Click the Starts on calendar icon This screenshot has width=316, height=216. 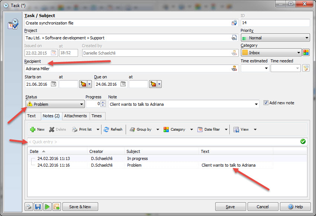54,84
